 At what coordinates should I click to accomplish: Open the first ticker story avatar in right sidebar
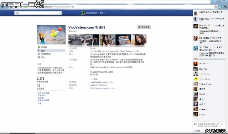tap(196, 13)
